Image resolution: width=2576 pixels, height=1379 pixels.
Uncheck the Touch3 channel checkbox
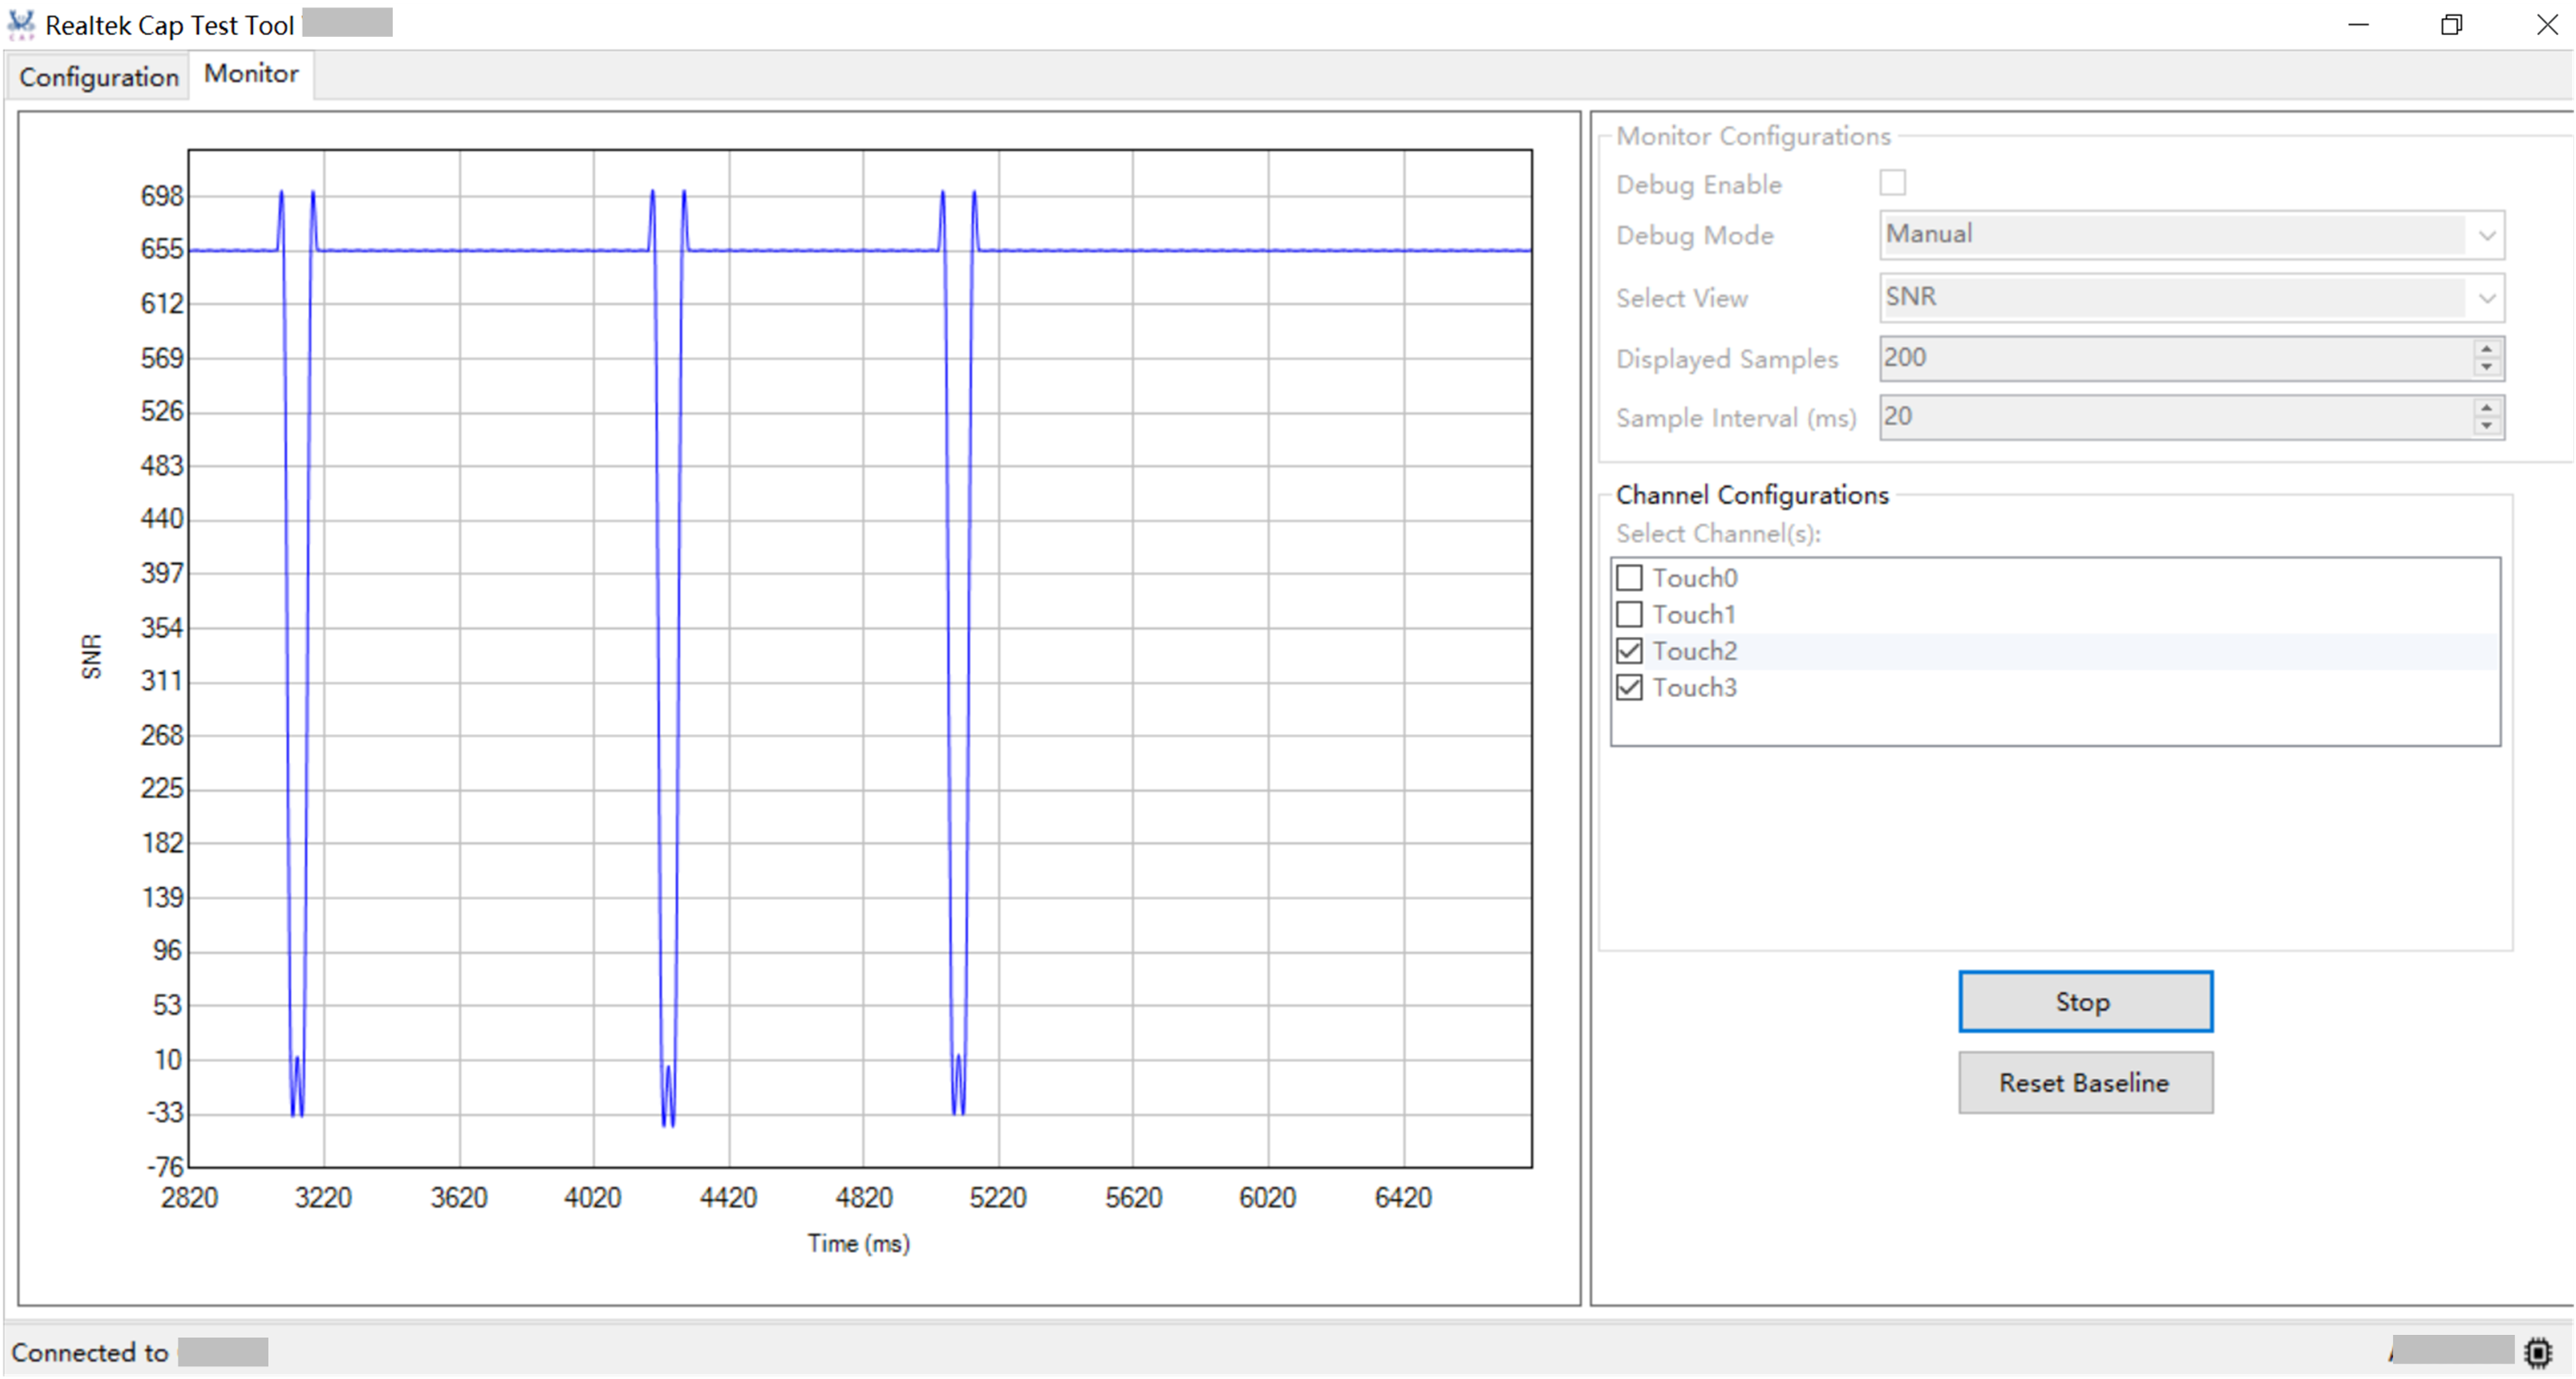(x=1629, y=688)
